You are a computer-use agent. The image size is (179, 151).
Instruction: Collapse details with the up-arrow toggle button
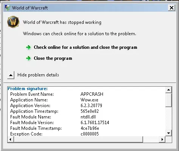pos(11,75)
